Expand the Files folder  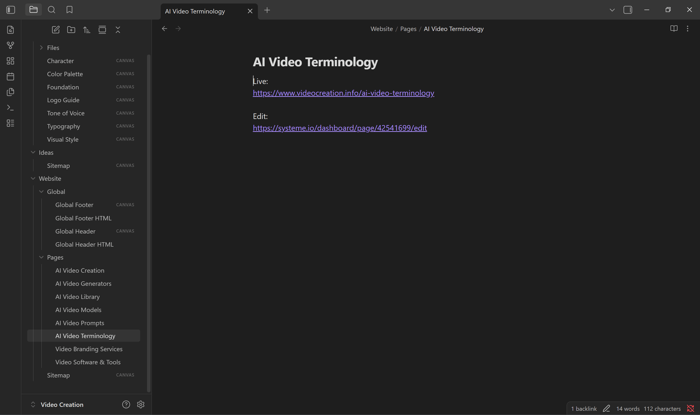(41, 48)
